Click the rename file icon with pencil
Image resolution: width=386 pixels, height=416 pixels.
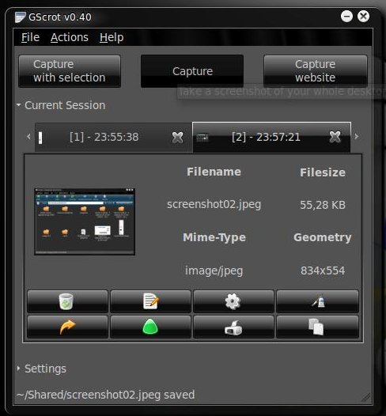150,301
